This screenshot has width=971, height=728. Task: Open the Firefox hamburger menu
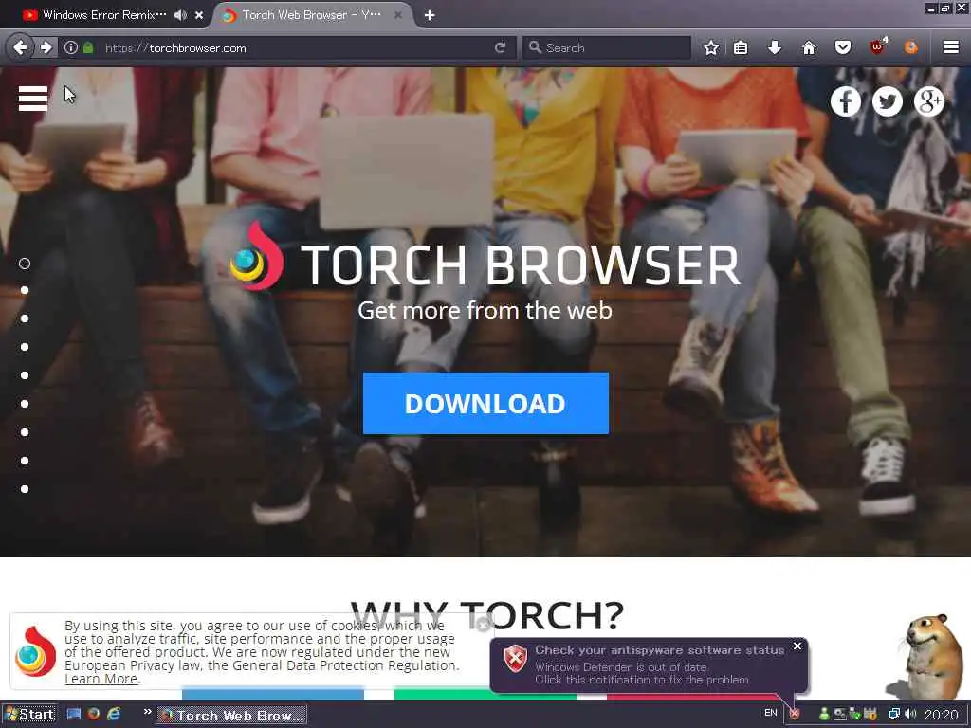coord(951,47)
